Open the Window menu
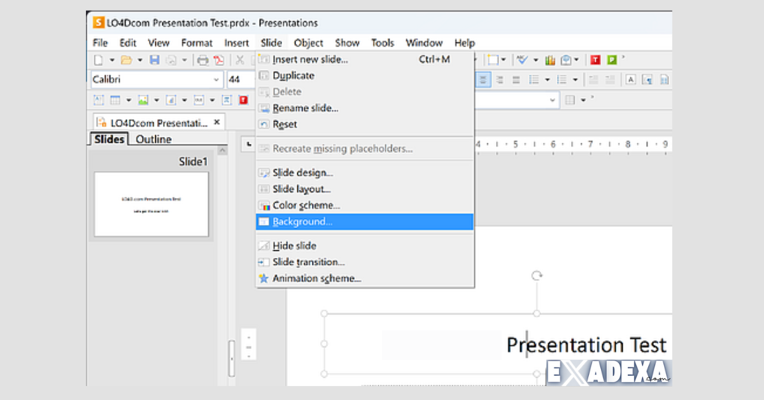The width and height of the screenshot is (764, 400). 424,43
